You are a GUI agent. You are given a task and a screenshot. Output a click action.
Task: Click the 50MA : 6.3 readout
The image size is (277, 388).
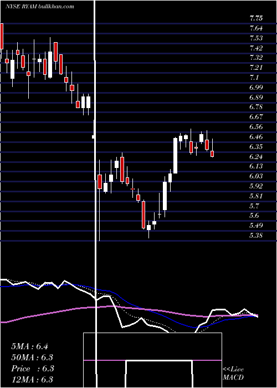click(32, 358)
